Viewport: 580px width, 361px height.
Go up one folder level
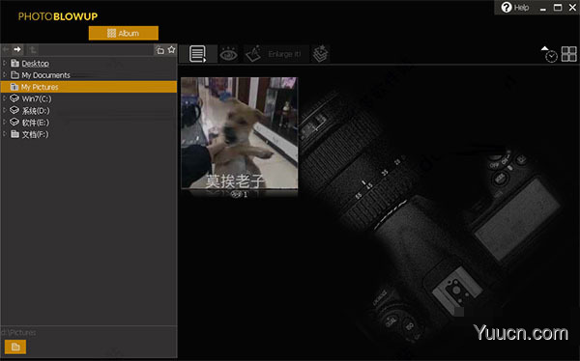[33, 49]
